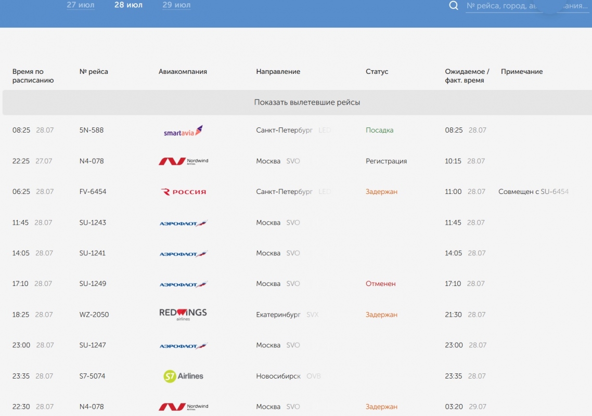Focus the flight number search field
The width and height of the screenshot is (592, 416).
[525, 6]
